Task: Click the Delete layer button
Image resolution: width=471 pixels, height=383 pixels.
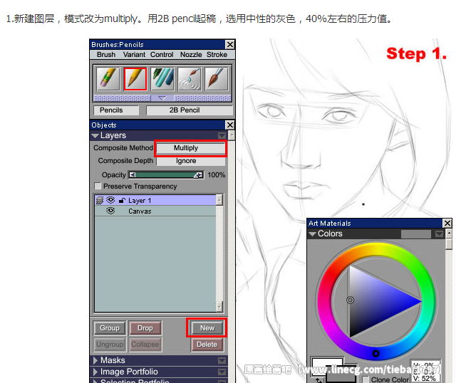Action: coord(207,345)
